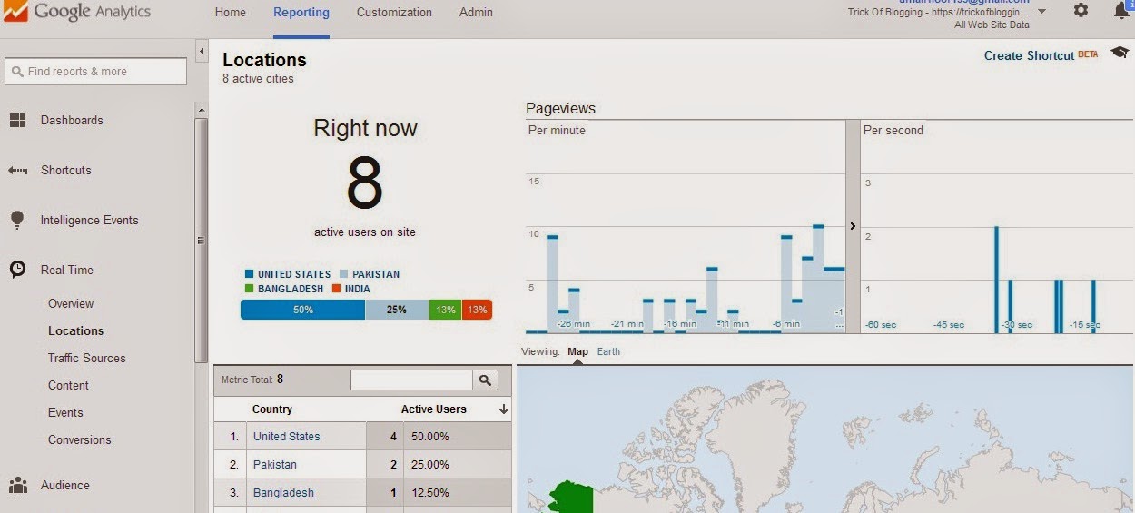
Task: Open the Audience section
Action: pyautogui.click(x=64, y=485)
